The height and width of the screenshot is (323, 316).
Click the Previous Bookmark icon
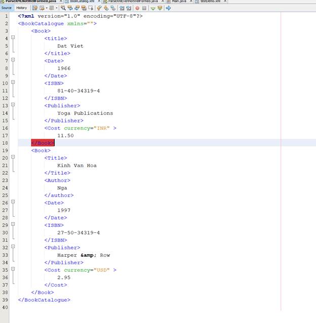point(99,8)
